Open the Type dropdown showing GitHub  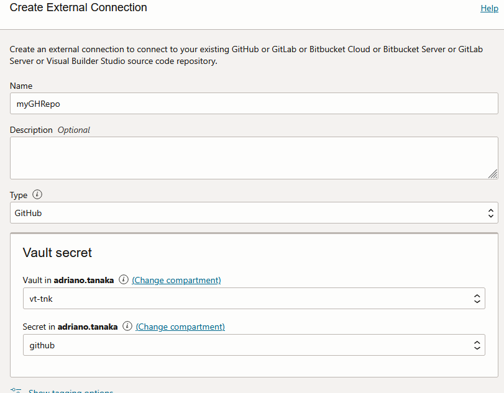[x=254, y=212]
